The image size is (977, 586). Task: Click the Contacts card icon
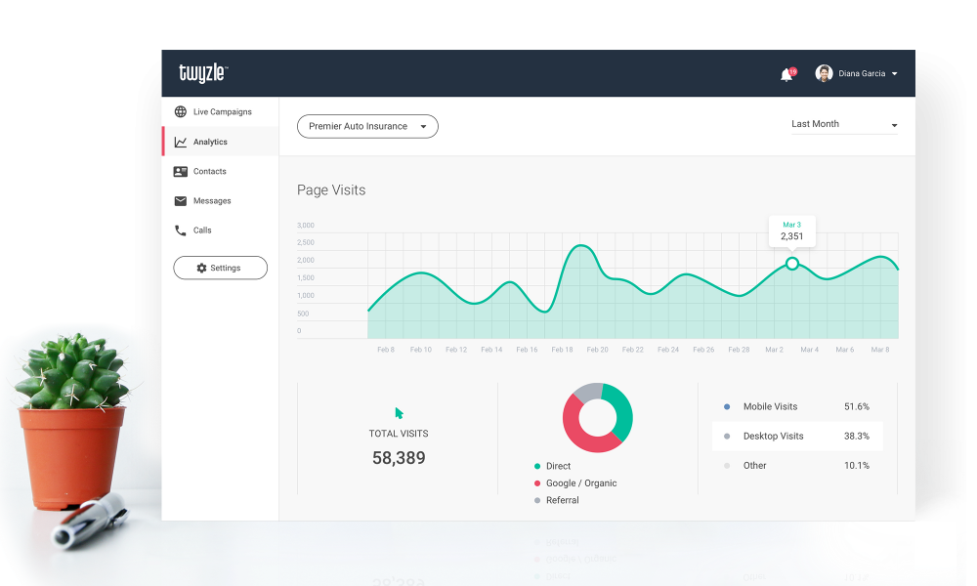point(180,172)
